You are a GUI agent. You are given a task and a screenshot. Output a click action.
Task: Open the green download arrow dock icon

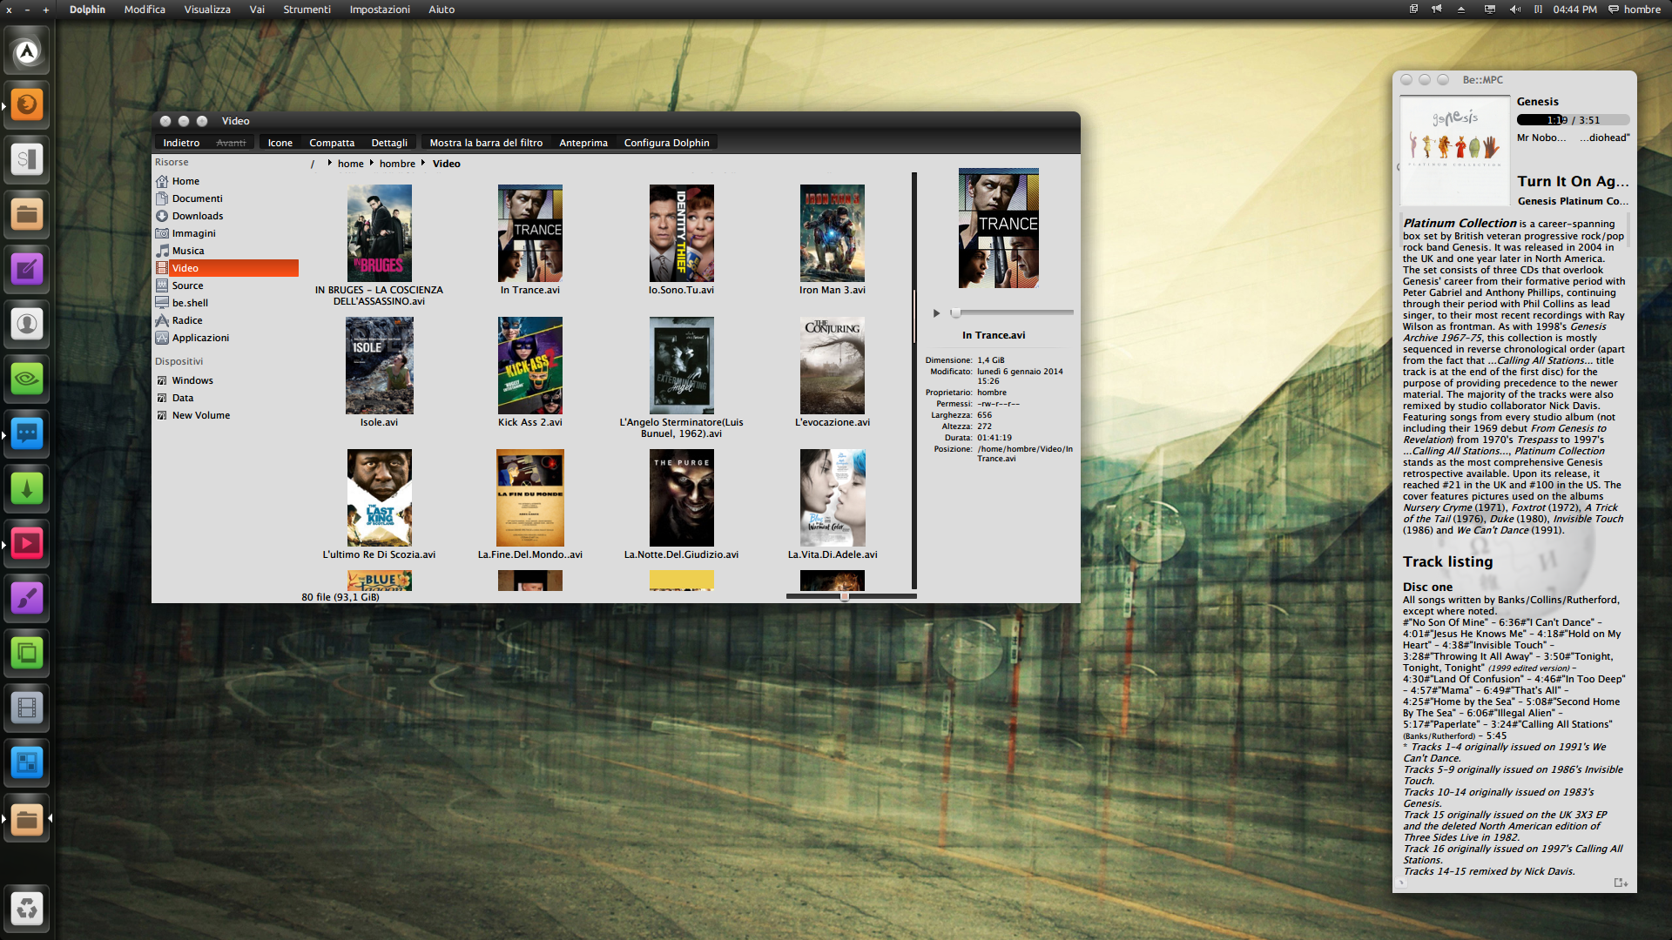coord(27,488)
